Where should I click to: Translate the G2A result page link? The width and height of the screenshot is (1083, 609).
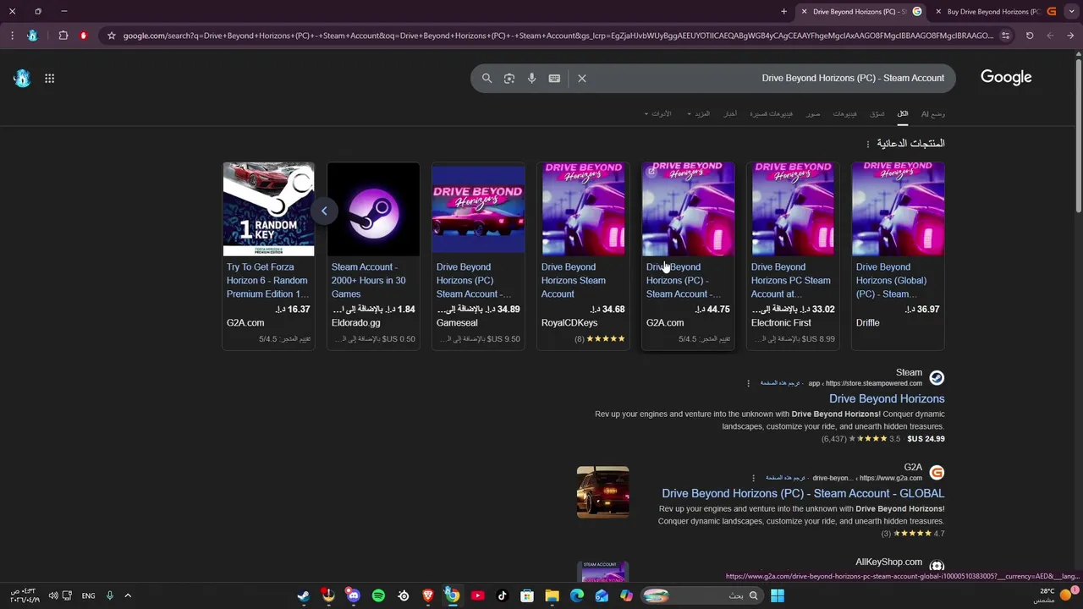click(x=785, y=478)
